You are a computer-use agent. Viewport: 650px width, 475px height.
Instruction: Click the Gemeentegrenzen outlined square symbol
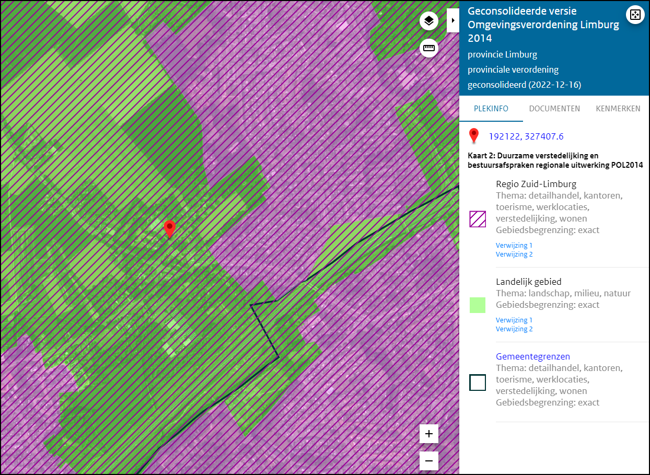[478, 383]
